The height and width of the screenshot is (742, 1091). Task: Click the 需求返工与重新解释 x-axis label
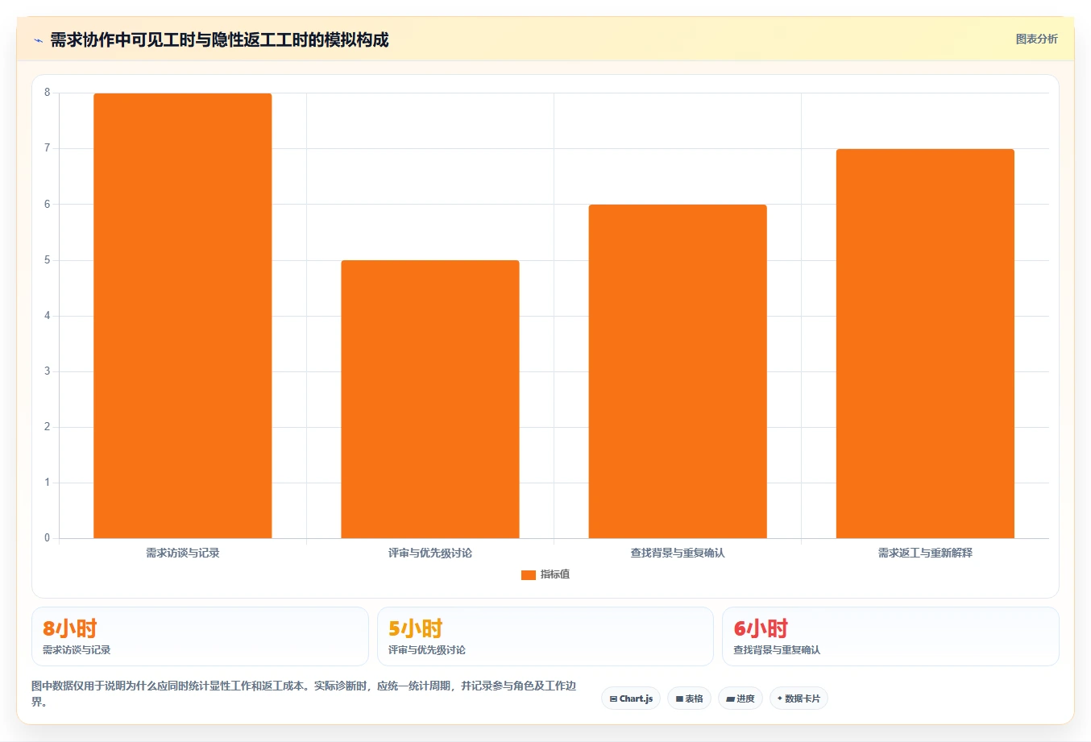point(925,553)
